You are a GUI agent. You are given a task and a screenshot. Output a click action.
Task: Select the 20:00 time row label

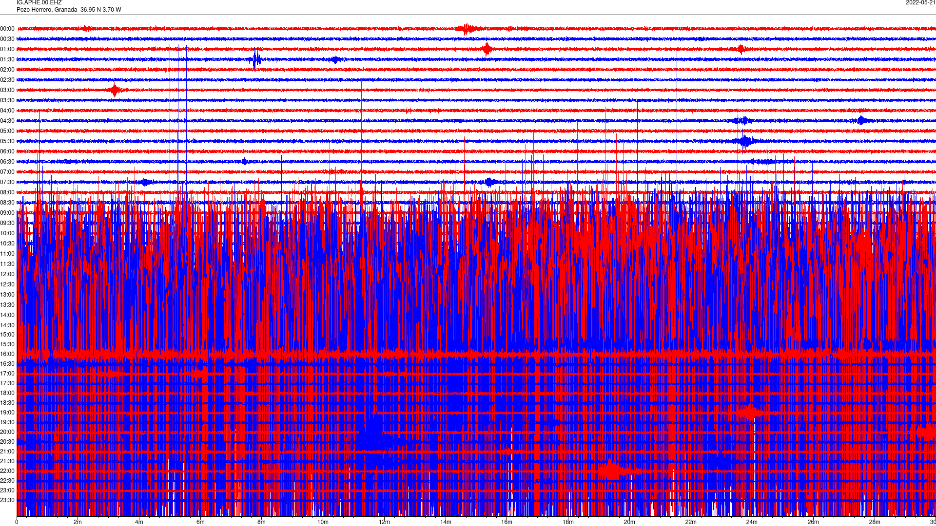7,432
